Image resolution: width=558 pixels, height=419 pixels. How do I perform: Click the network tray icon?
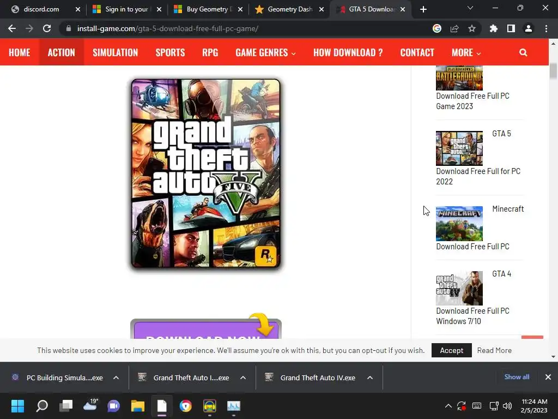[494, 406]
